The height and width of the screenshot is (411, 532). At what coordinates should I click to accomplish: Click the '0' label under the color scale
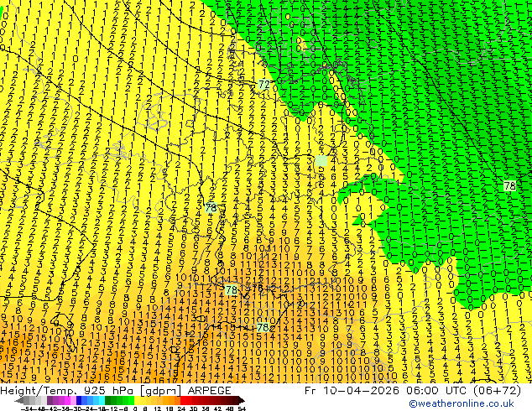pos(135,409)
